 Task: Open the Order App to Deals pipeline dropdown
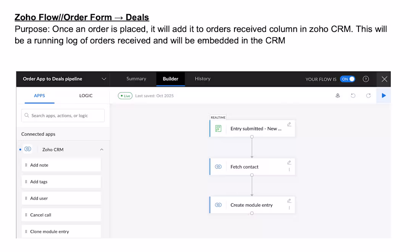(104, 79)
